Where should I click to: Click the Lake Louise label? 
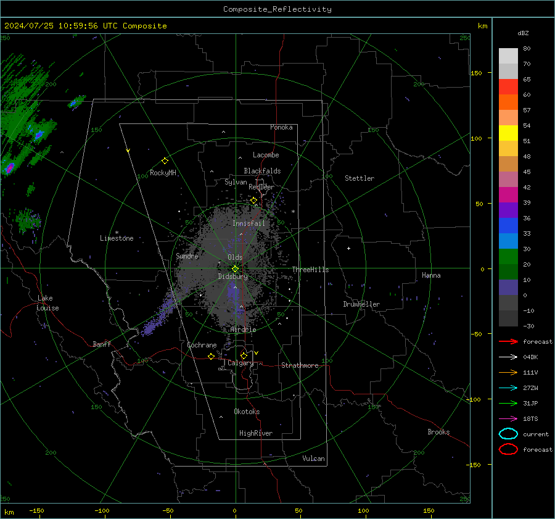point(47,303)
